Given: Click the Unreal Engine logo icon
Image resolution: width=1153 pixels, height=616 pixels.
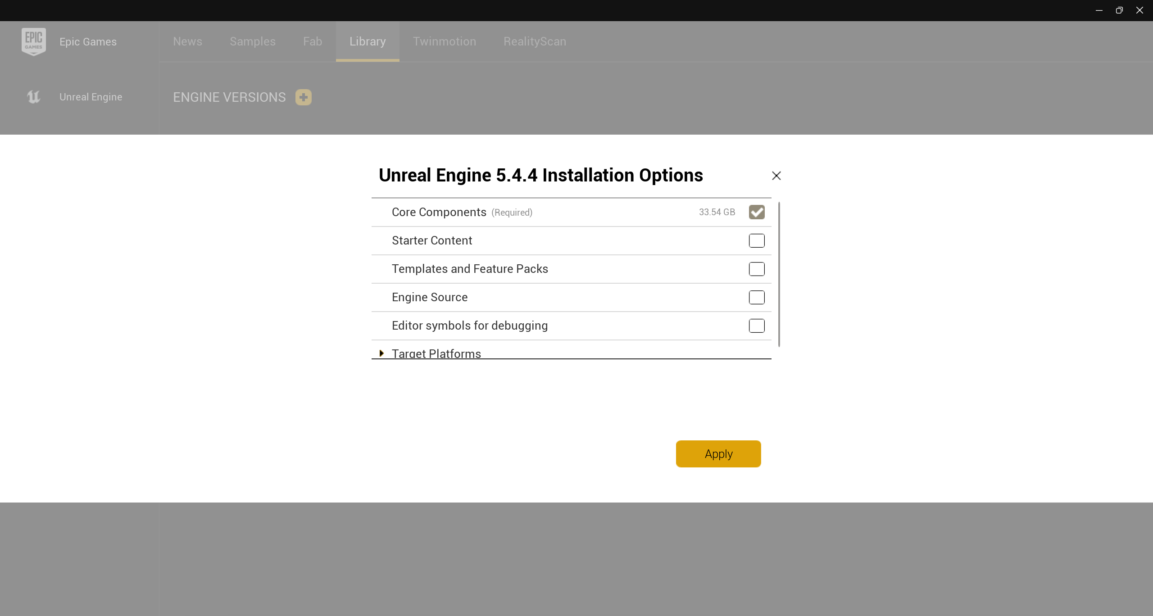Looking at the screenshot, I should (34, 97).
